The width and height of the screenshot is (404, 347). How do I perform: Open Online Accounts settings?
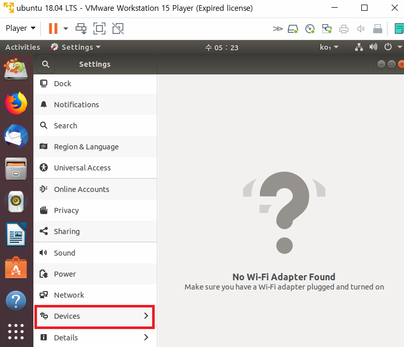point(95,189)
